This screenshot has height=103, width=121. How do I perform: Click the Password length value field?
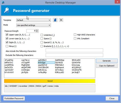click(31, 31)
